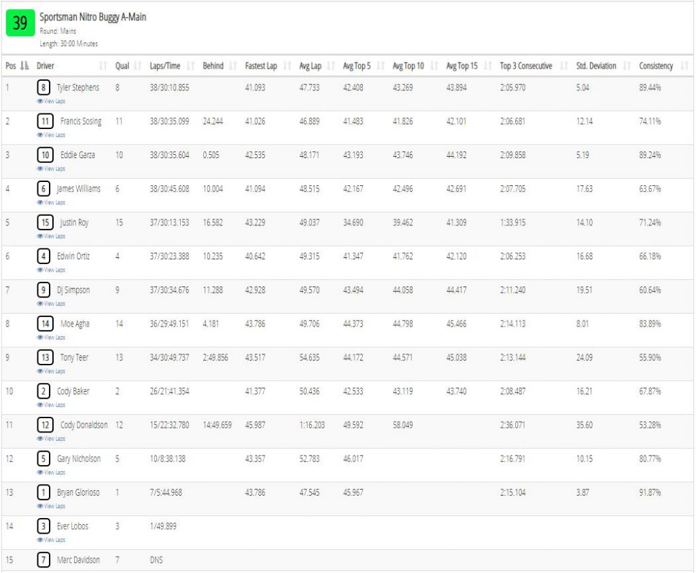This screenshot has height=573, width=696.
Task: Open View Laps for Francis Sosing
Action: (51, 135)
